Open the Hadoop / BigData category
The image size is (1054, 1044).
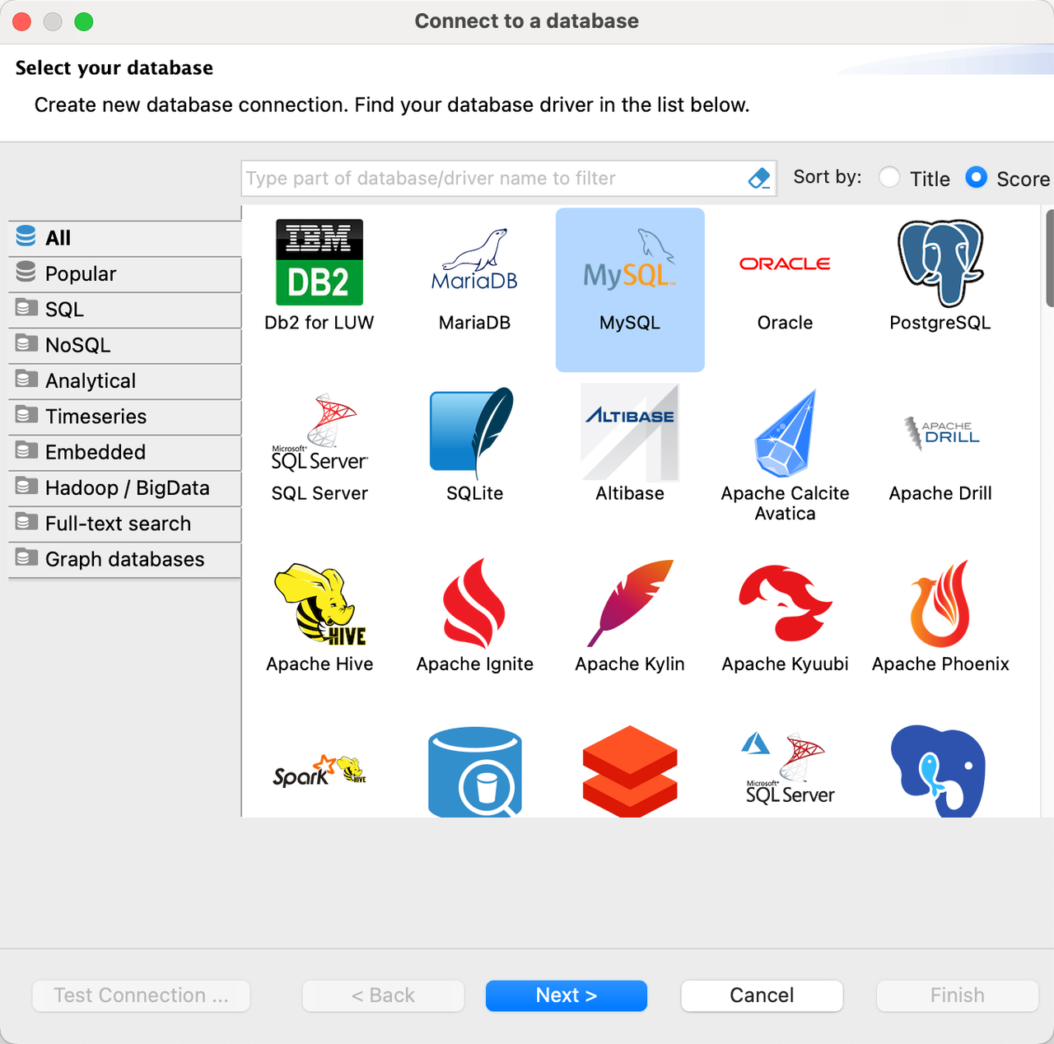coord(127,488)
